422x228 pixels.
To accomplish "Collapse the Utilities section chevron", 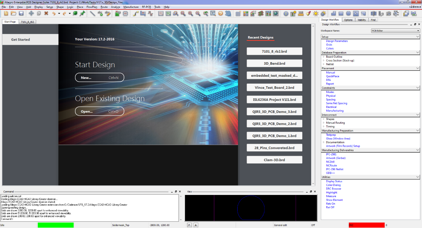I will point(417,177).
